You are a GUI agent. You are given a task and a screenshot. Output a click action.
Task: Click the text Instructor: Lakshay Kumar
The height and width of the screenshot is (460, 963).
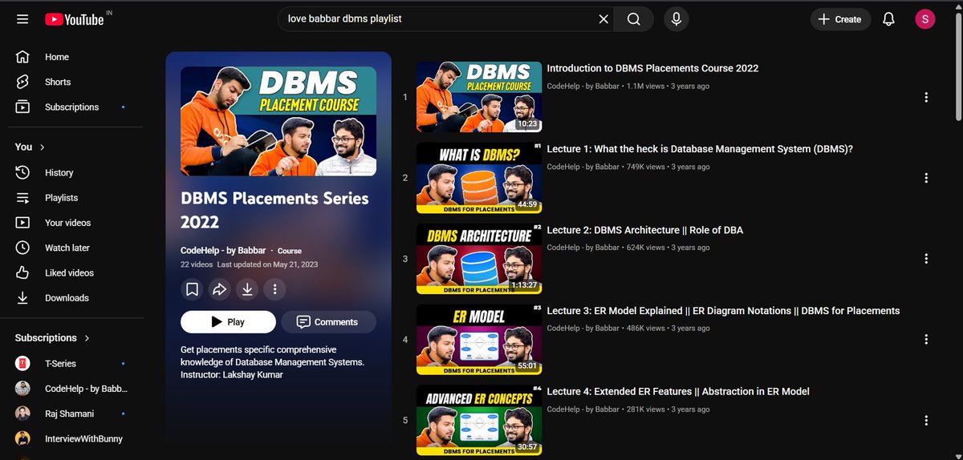(x=232, y=374)
